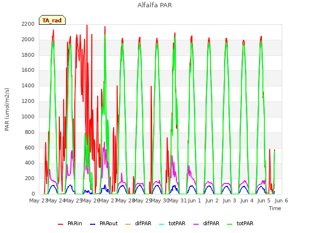Click the 0 y-axis tick label
Screen dimensions: 311x233
33,194
